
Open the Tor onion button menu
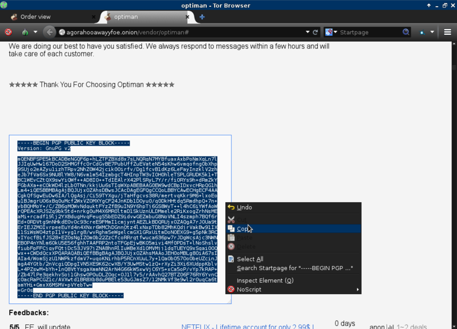(x=25, y=32)
